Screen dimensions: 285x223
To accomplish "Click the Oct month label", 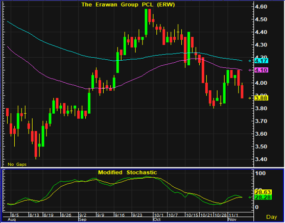I will coord(157,219).
